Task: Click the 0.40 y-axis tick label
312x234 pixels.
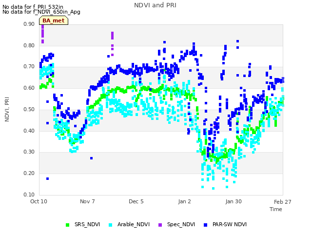Action: coord(29,131)
